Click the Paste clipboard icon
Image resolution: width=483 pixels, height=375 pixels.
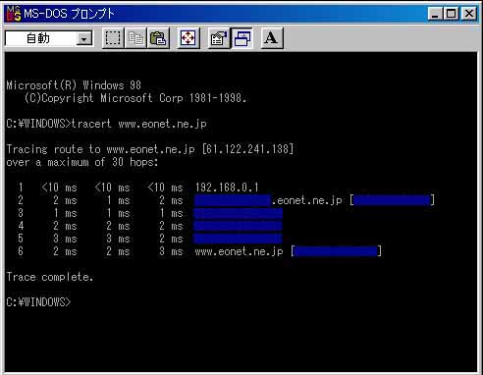[x=158, y=38]
